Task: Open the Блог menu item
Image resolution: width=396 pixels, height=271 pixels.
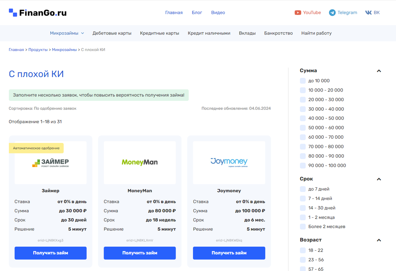Action: tap(197, 13)
